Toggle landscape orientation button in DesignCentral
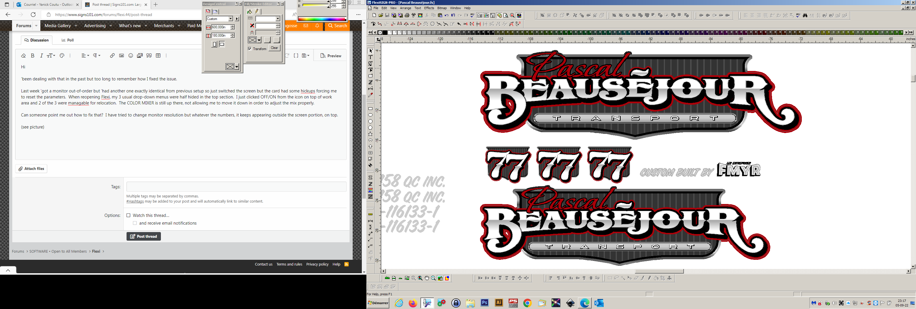916x309 pixels. tap(222, 44)
